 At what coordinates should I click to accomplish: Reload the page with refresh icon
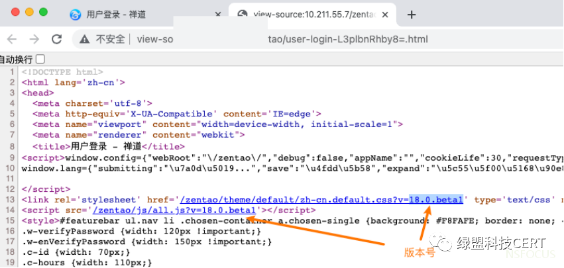click(57, 39)
